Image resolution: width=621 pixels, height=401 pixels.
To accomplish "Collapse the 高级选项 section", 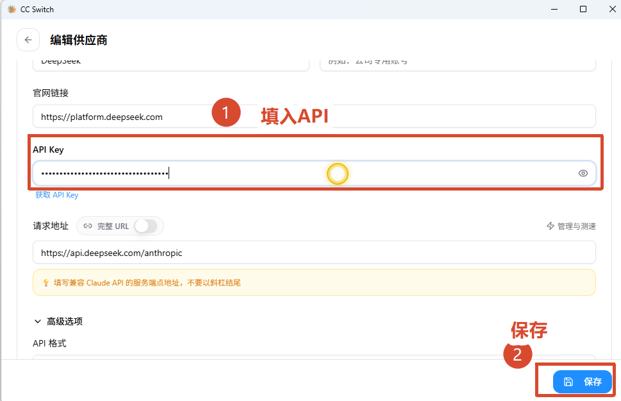I will click(x=58, y=321).
